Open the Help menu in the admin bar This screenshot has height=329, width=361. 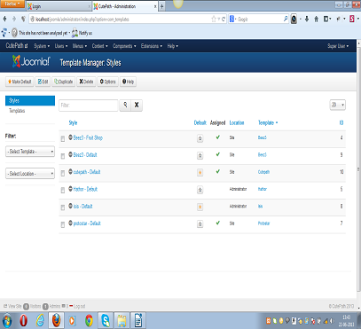click(173, 46)
